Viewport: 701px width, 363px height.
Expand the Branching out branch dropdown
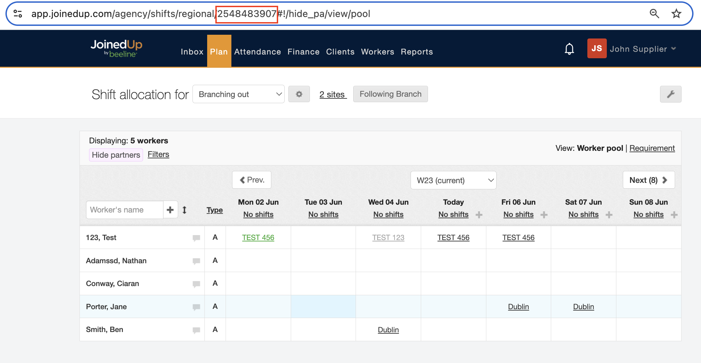[238, 94]
